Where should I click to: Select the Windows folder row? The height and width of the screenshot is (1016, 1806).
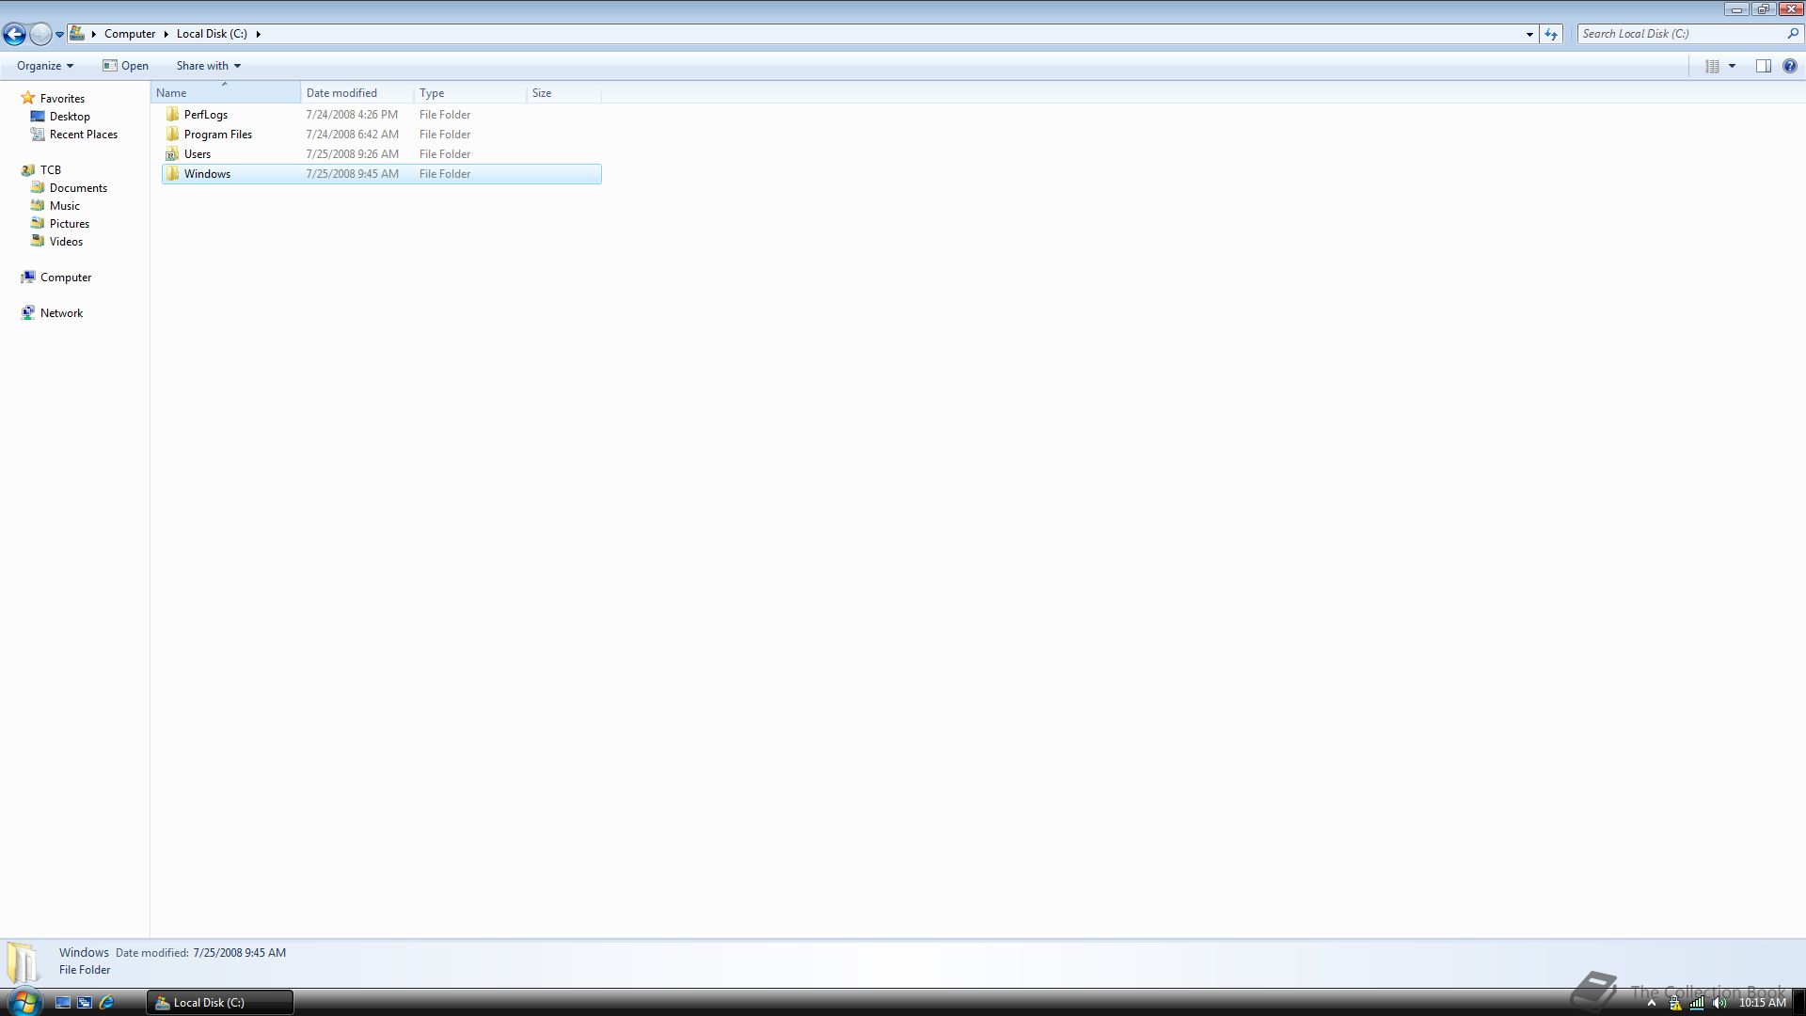tap(381, 174)
